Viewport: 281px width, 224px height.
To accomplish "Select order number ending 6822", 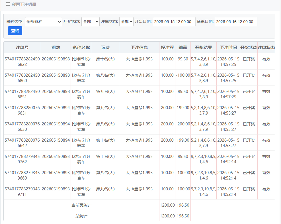I will (x=22, y=62).
